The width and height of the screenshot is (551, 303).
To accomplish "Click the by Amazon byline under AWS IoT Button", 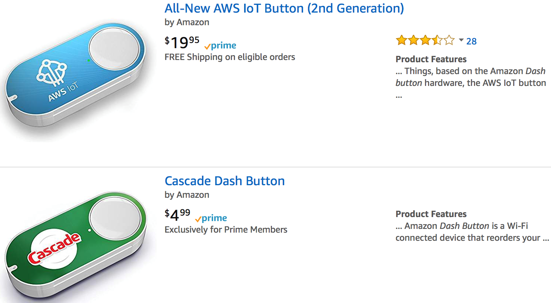I will point(187,22).
